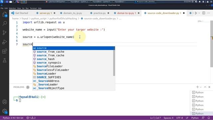Switch to the Get Started tab
The image size is (213, 120).
click(x=20, y=13)
